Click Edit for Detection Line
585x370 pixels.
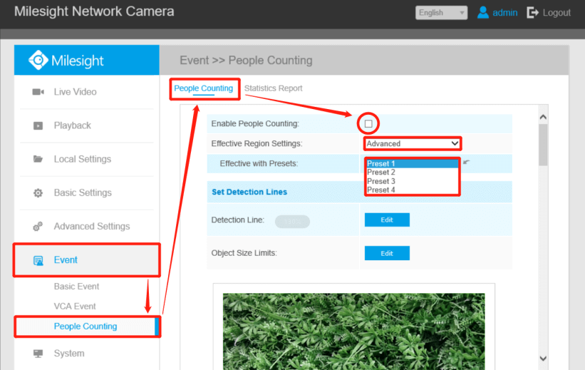(387, 220)
